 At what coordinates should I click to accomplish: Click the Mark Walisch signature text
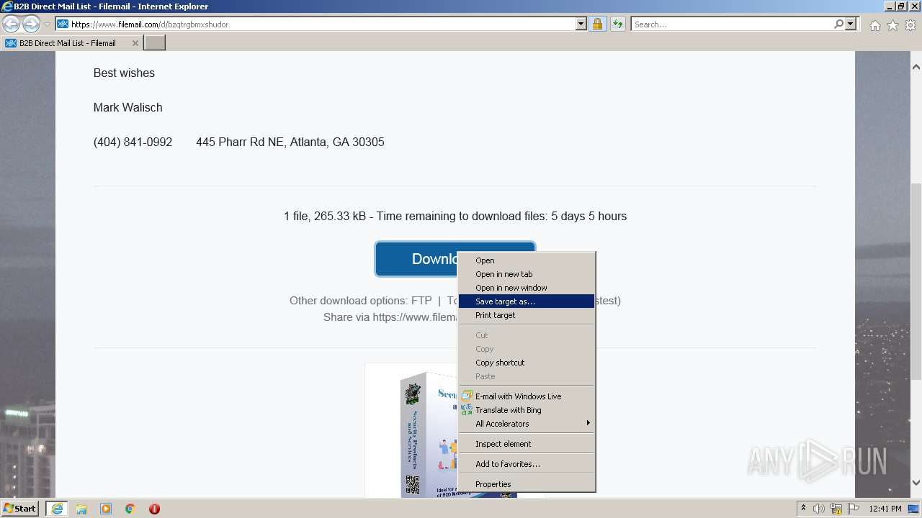pyautogui.click(x=127, y=107)
